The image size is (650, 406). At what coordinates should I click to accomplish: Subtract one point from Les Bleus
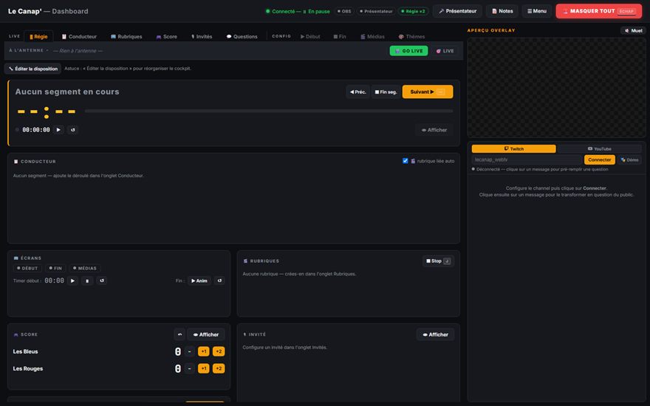click(189, 351)
